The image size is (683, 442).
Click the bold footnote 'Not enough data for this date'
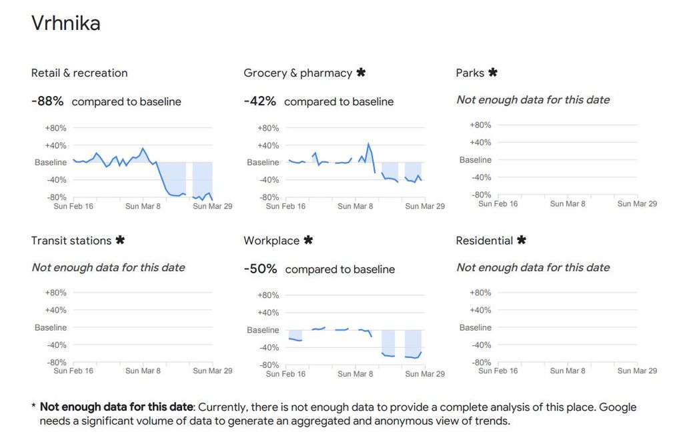(117, 407)
